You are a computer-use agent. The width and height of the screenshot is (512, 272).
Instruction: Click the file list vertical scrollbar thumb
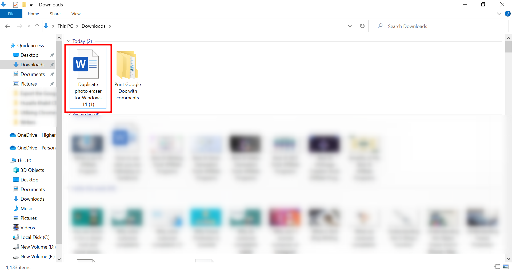coord(509,47)
